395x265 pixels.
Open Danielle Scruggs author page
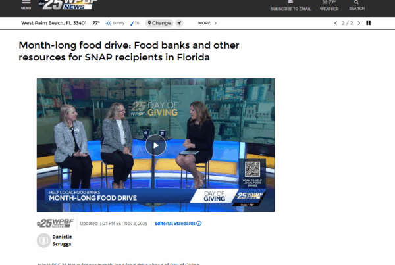[x=62, y=240]
